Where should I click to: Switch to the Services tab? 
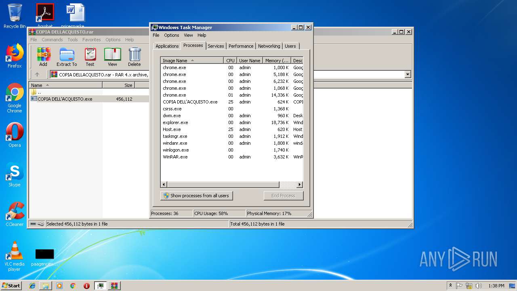(216, 46)
